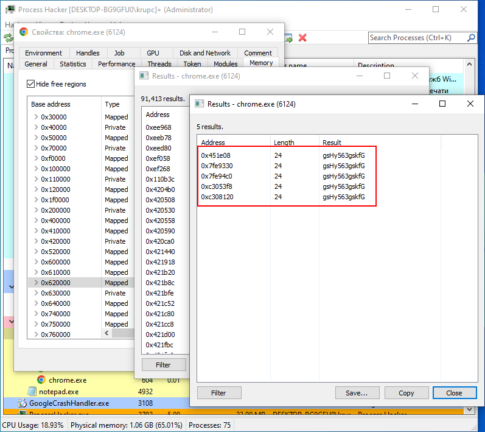Click the GoogleCrashHandler.exe icon in process list
Viewport: 485px width, 432px height.
pos(22,403)
